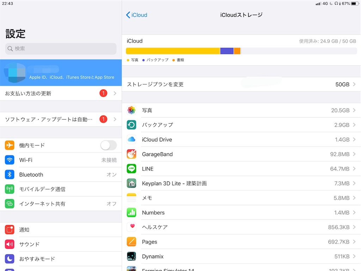Tap the cellular signal bars indicator
This screenshot has height=271, width=361.
(318, 4)
